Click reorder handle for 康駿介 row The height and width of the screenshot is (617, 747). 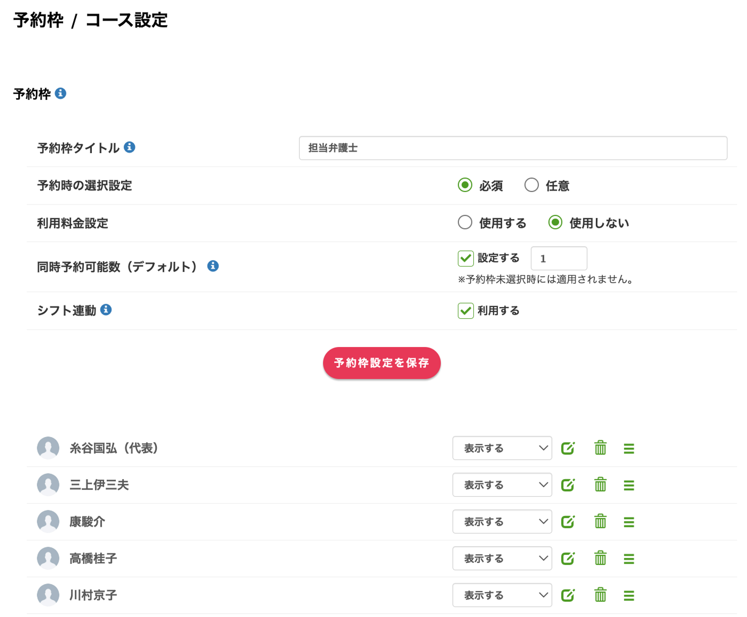[x=629, y=522]
